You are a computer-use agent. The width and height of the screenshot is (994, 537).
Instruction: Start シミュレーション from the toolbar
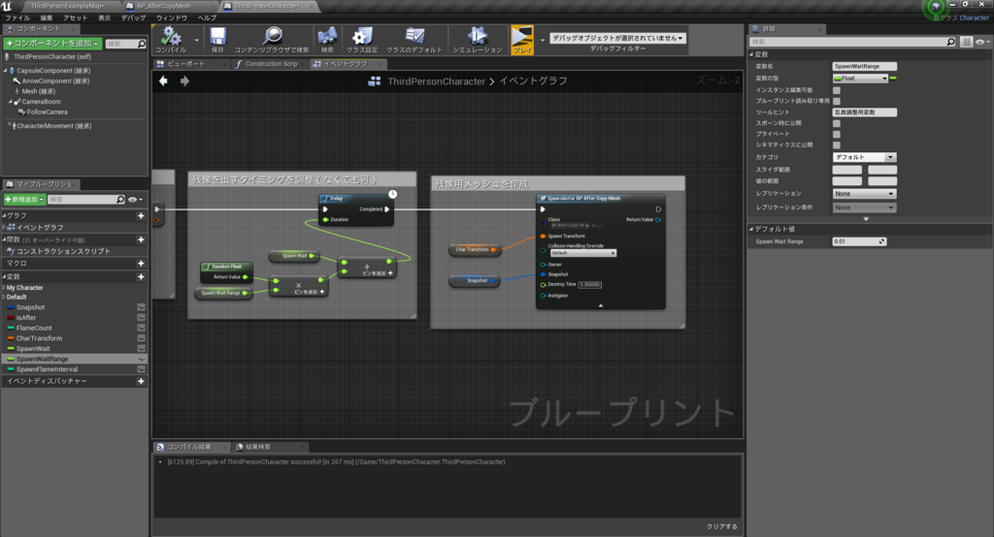477,40
